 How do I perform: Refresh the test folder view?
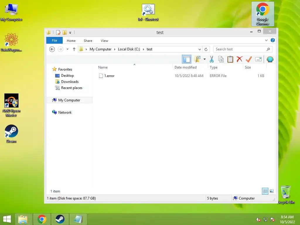(206, 49)
